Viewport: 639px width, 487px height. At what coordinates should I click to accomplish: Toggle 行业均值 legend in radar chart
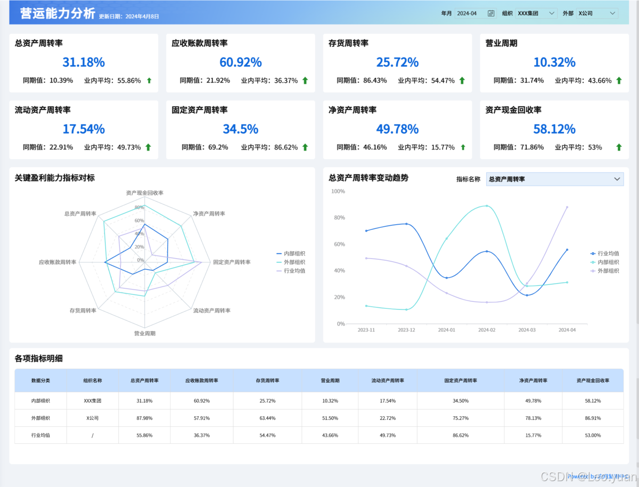pyautogui.click(x=291, y=271)
